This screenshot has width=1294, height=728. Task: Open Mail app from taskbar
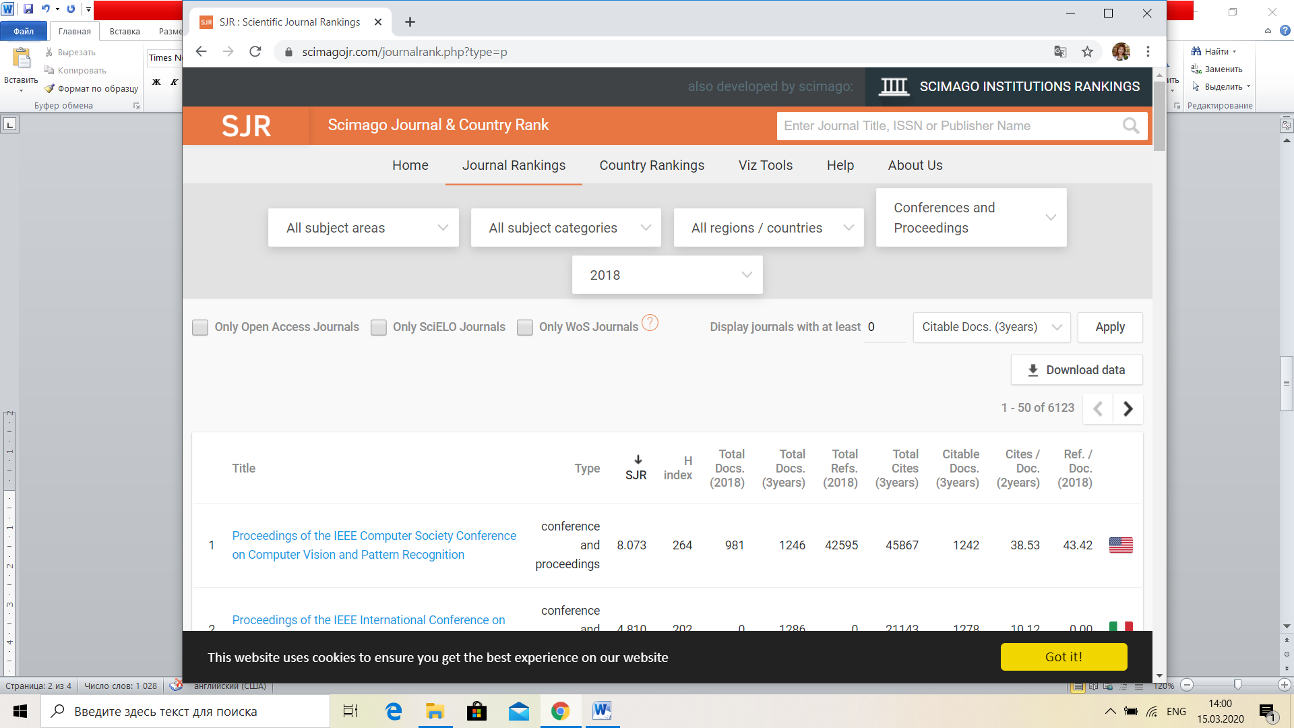(518, 711)
